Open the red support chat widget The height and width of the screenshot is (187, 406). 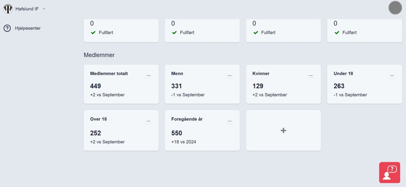click(389, 172)
